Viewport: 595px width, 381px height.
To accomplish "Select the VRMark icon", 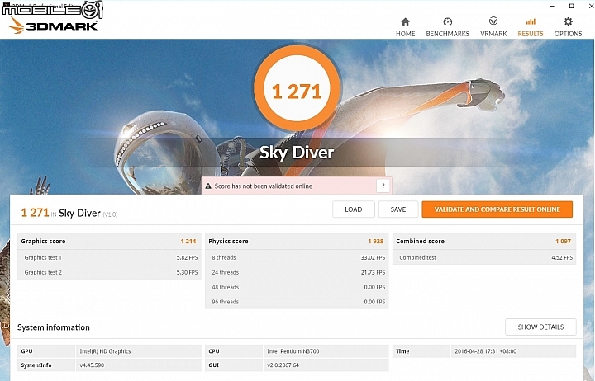I will point(493,21).
